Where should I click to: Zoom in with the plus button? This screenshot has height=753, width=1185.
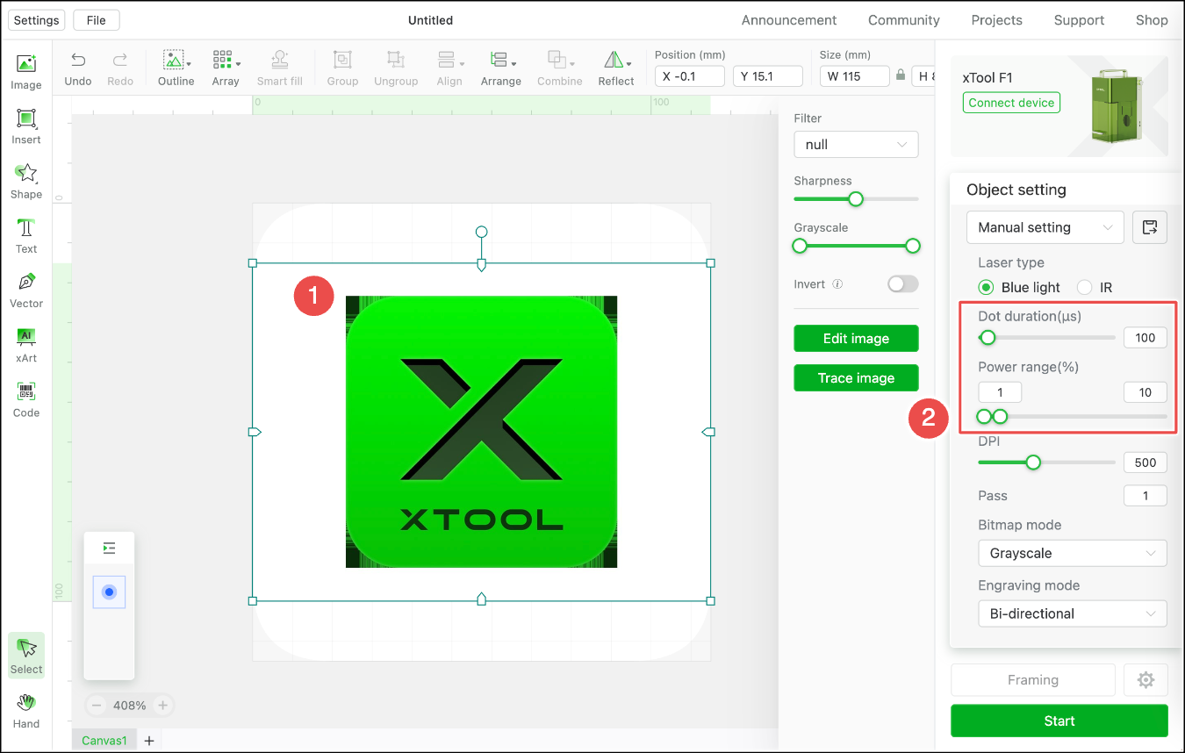[162, 705]
